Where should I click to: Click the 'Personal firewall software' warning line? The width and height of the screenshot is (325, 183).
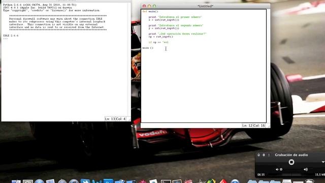(56, 19)
